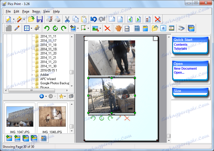Click the folder tree vertical scroll thumb

coord(71,72)
